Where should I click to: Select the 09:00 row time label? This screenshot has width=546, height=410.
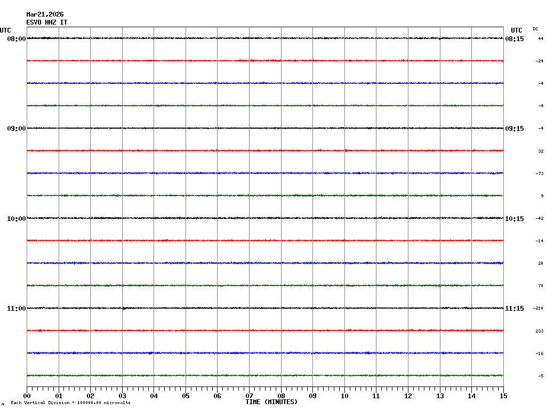[x=16, y=129]
